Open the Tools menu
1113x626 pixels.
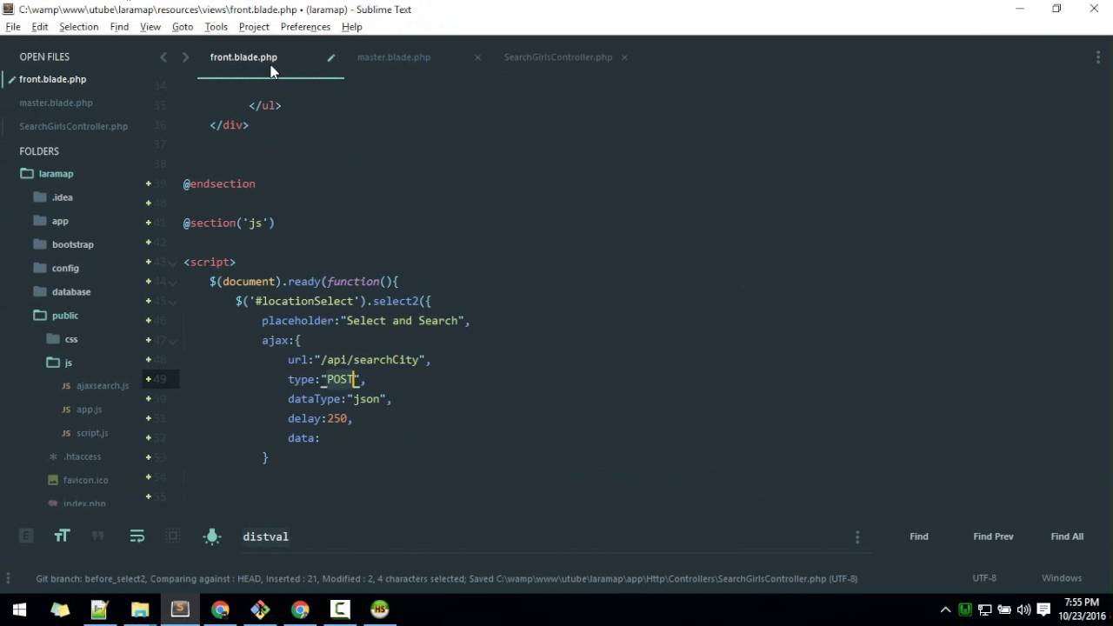pyautogui.click(x=216, y=27)
